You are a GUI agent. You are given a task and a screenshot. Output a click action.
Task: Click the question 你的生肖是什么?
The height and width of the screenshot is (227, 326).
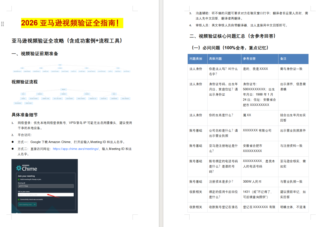click(221, 115)
